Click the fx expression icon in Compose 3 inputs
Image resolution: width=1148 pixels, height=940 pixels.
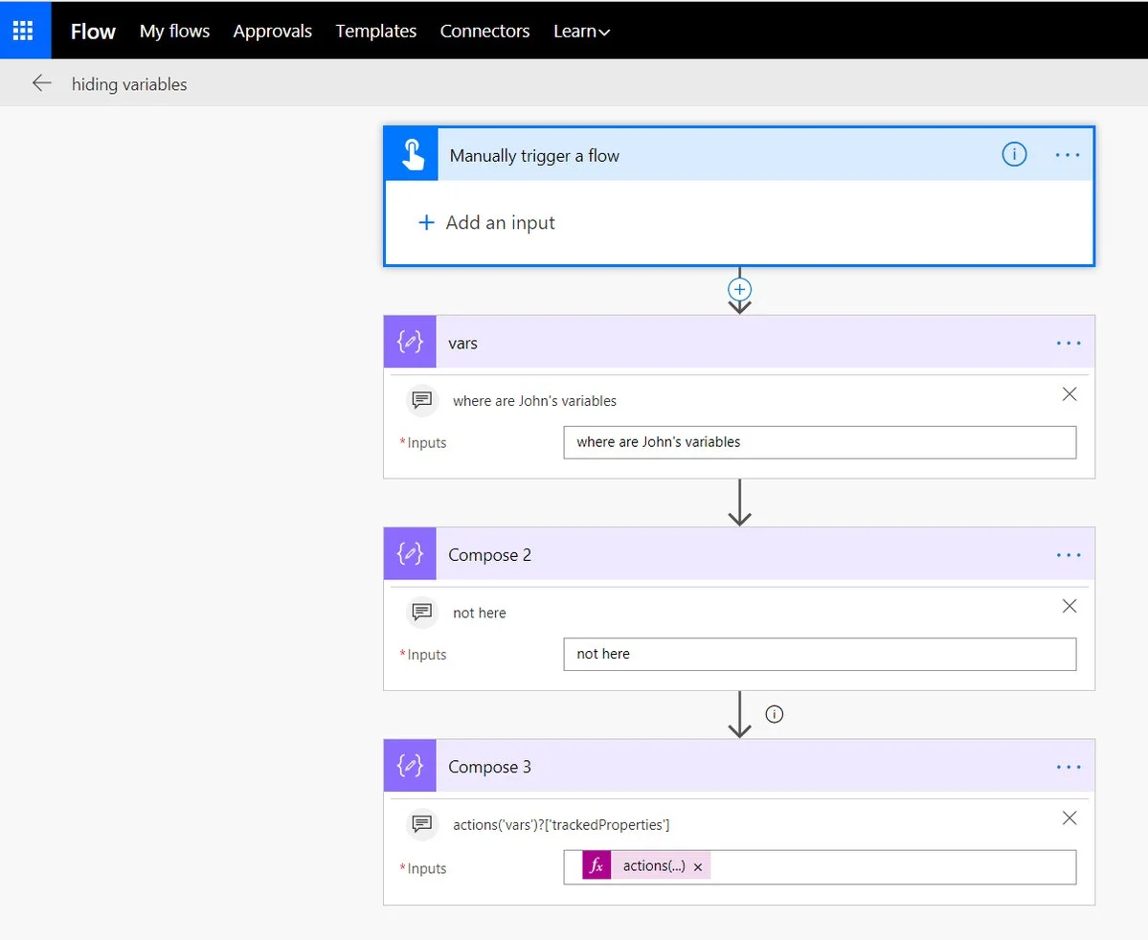[597, 866]
